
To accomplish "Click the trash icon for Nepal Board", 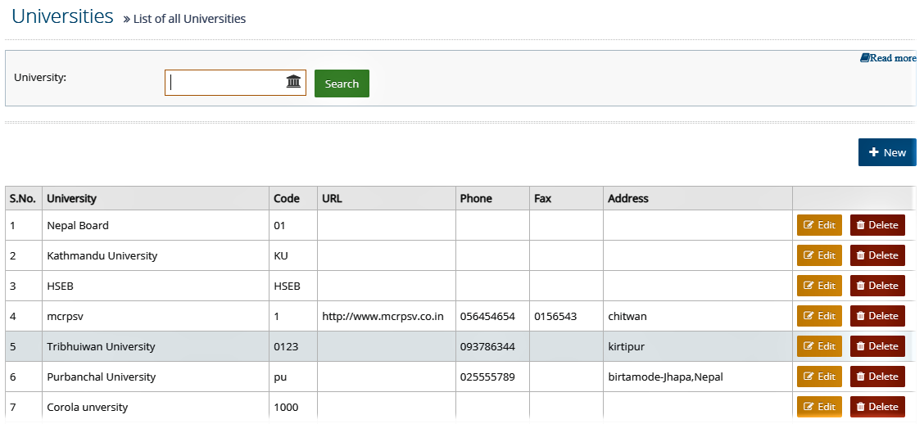I will (860, 225).
